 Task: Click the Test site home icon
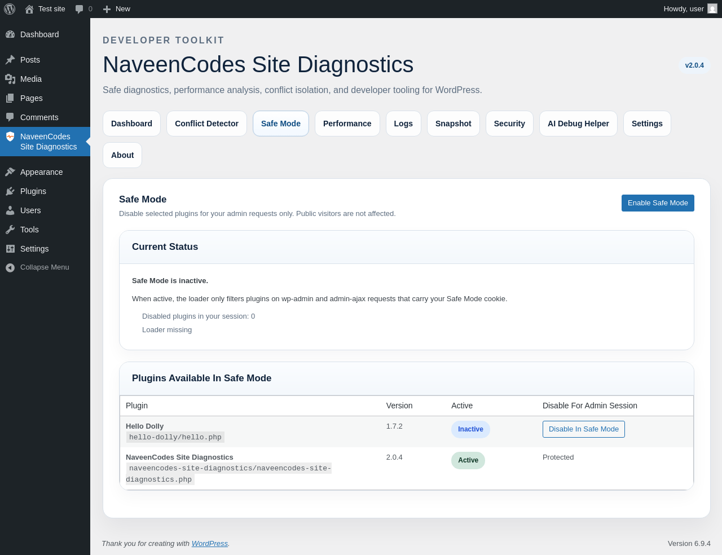click(29, 9)
